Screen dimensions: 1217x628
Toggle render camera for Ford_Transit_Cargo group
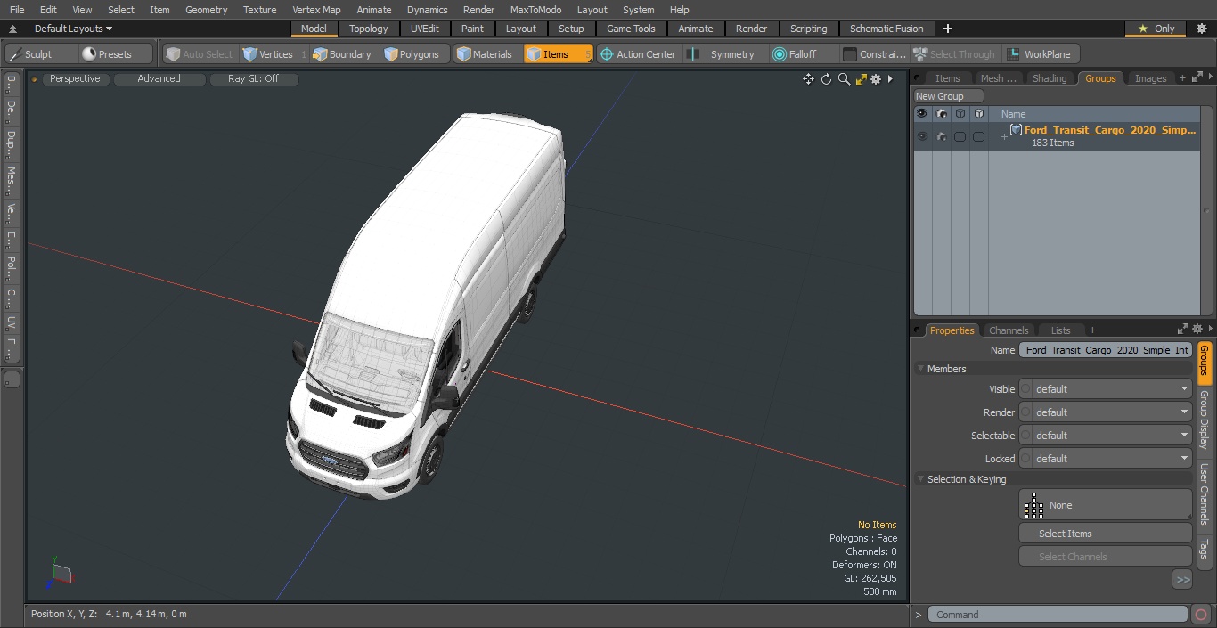click(942, 136)
